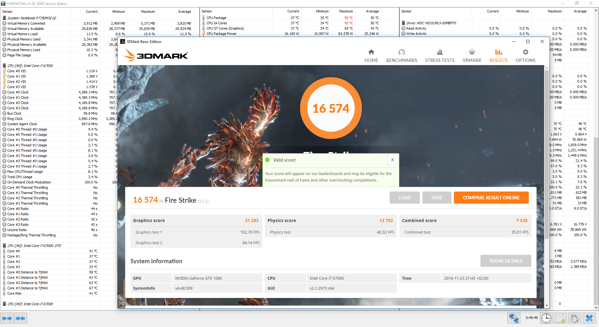Open the BENCHMARKS tab in 3DMark
599x327 pixels.
coord(402,56)
